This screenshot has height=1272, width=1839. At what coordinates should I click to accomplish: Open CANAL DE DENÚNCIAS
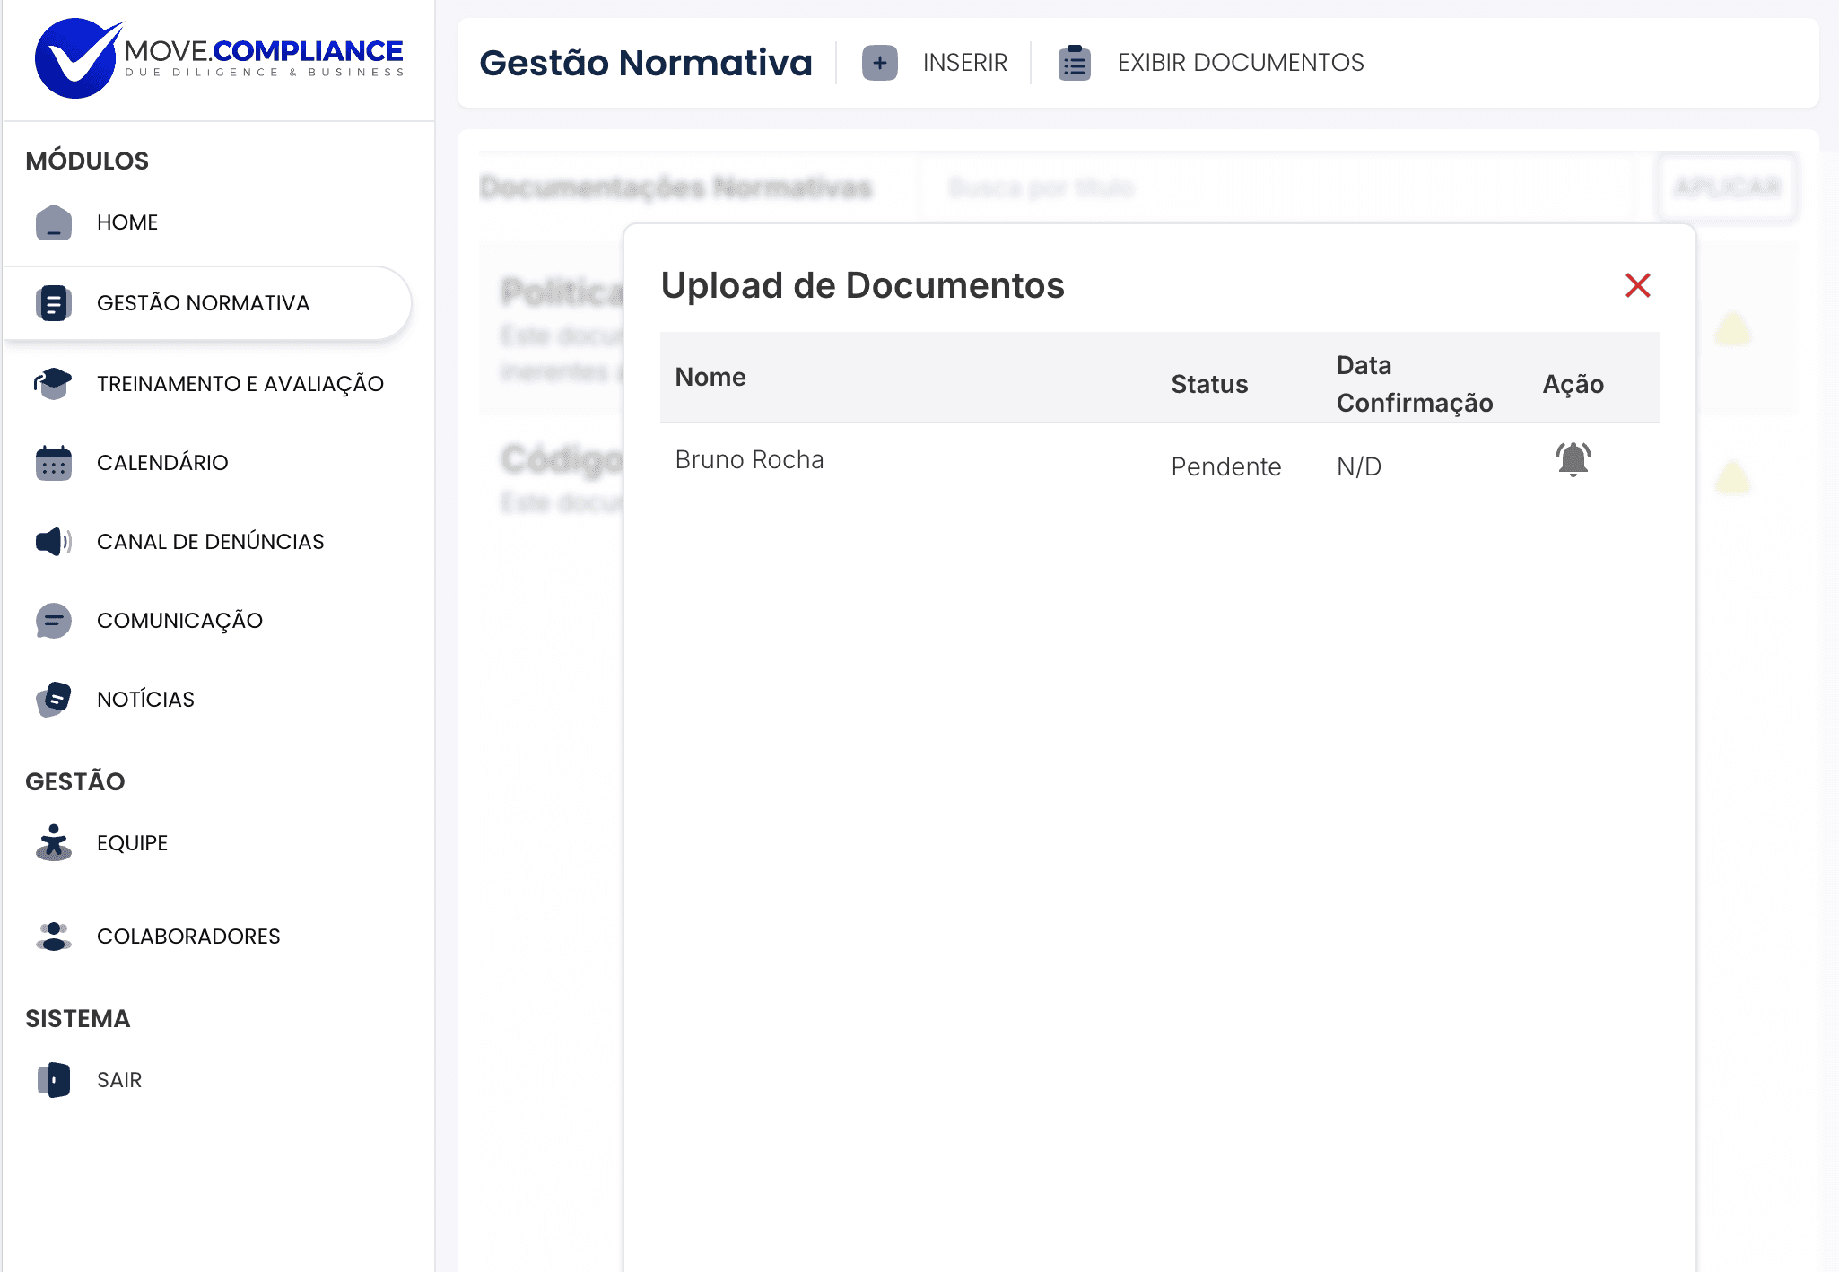tap(211, 542)
